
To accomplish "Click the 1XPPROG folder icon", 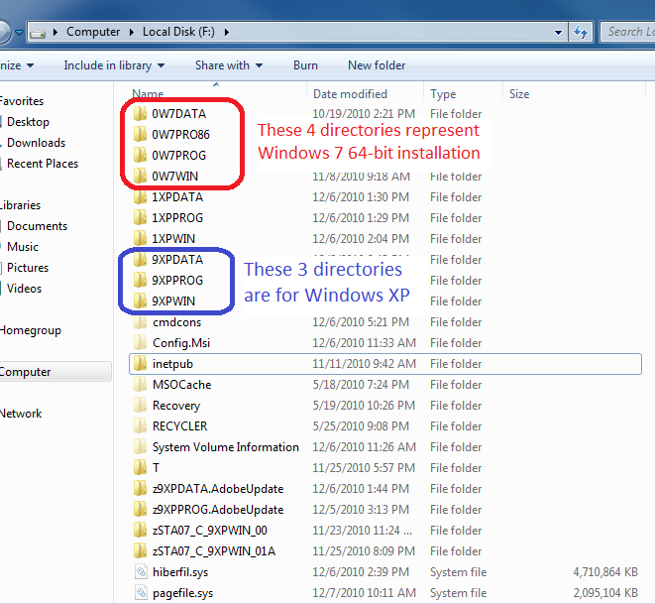I will tap(140, 218).
